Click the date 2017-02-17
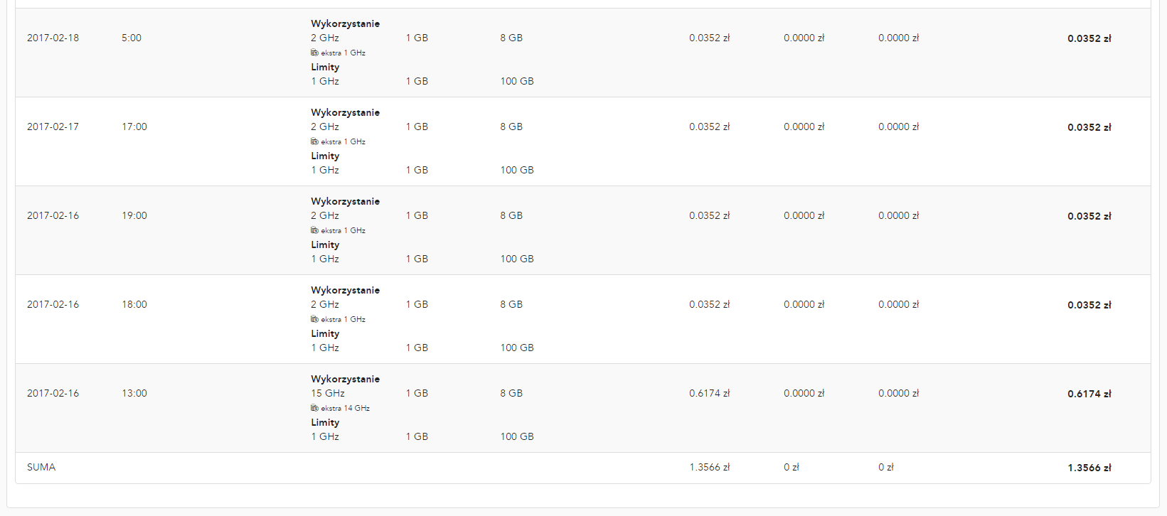The image size is (1167, 516). coord(53,127)
